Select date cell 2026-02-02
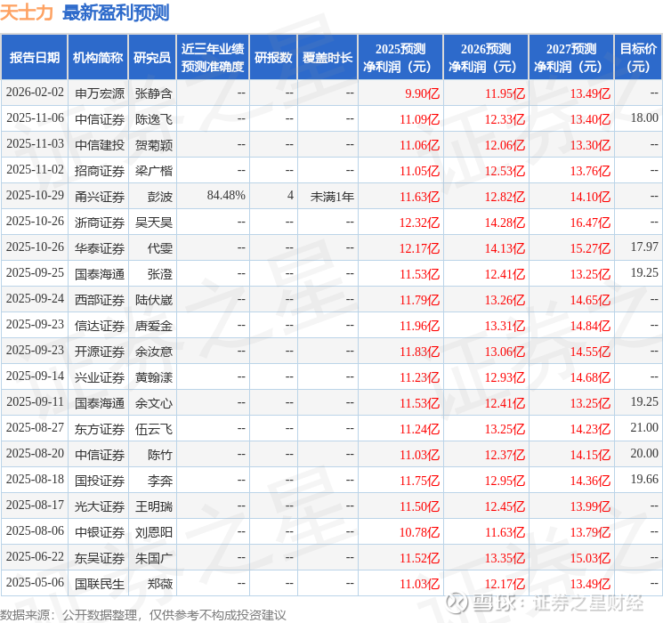This screenshot has width=663, height=623. (x=35, y=93)
